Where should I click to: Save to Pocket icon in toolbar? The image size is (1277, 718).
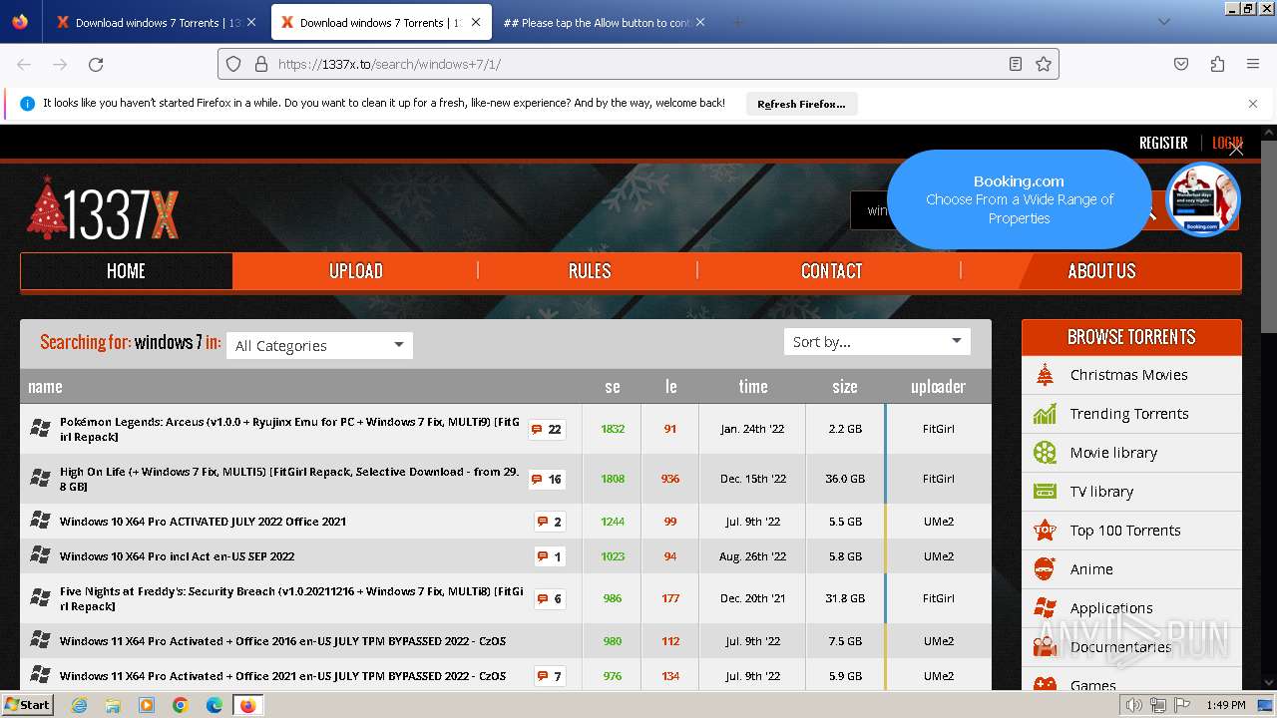click(x=1181, y=64)
